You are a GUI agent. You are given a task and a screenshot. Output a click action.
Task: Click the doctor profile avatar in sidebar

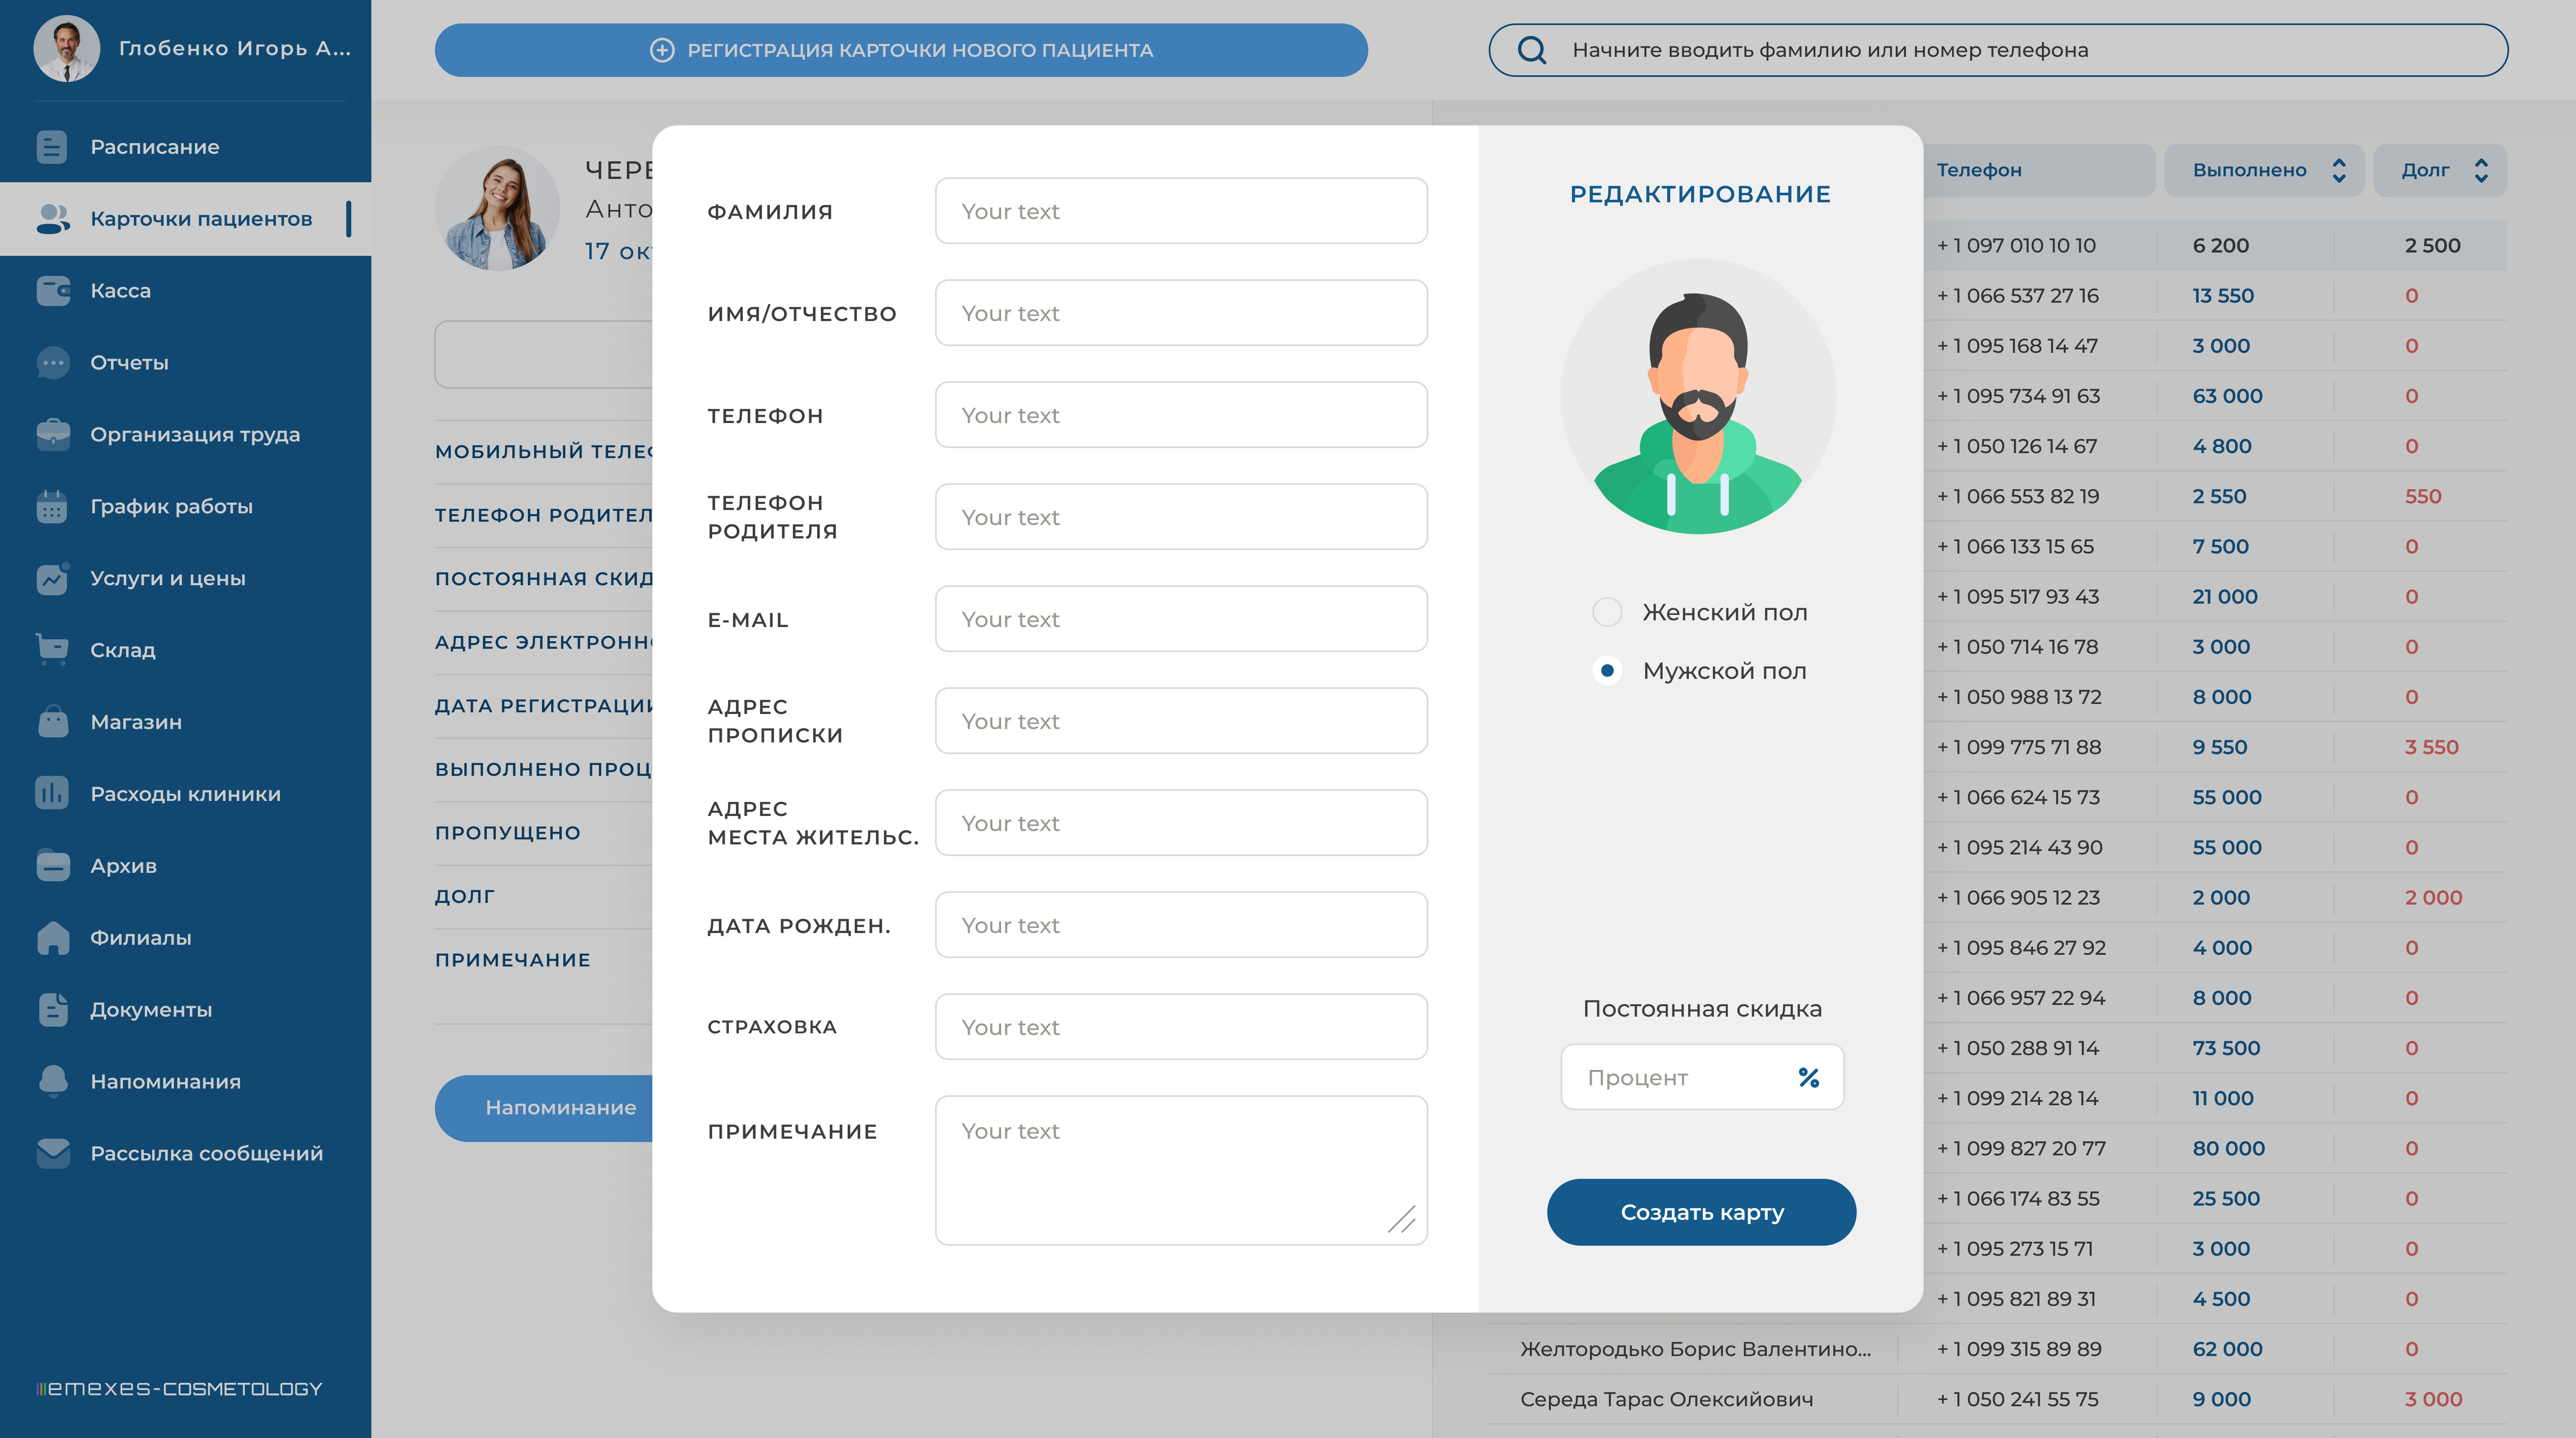(x=66, y=48)
